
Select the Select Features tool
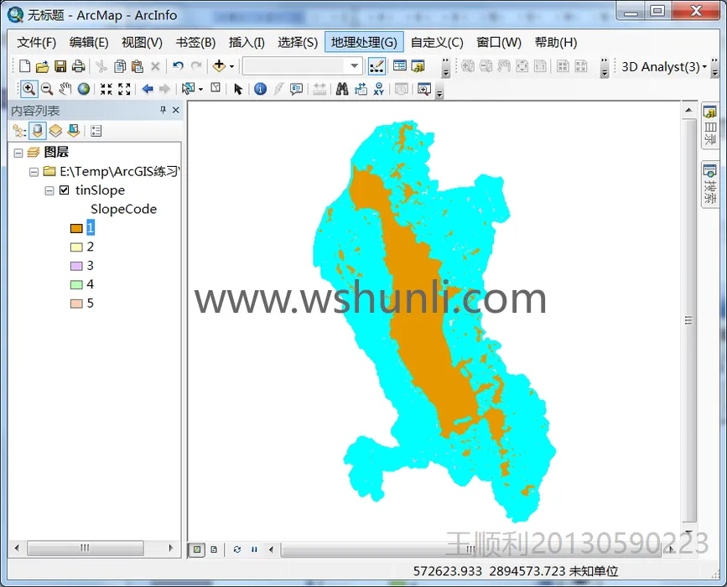click(188, 89)
